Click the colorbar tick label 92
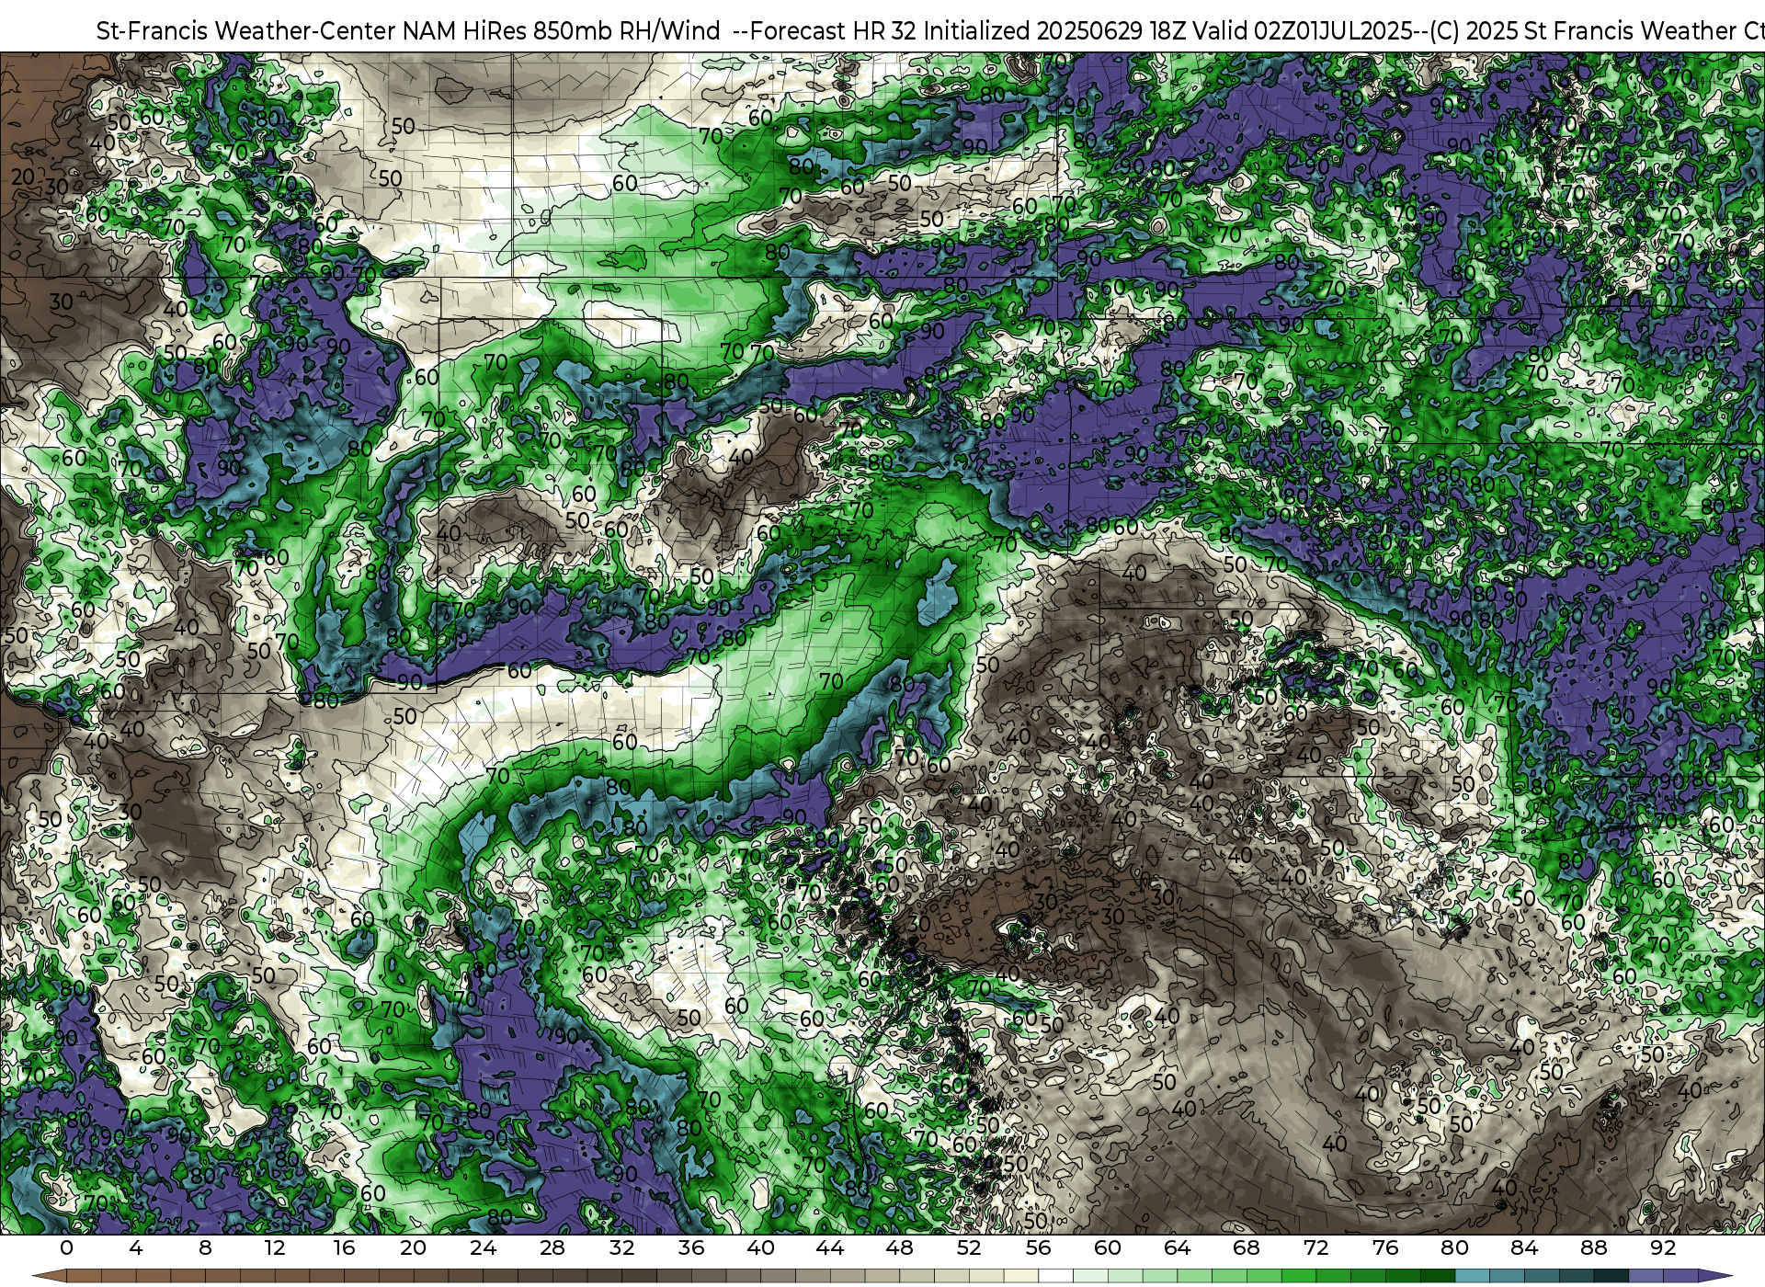 [x=1663, y=1247]
